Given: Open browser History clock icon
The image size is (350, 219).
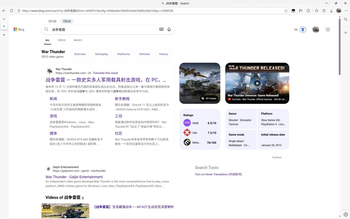Looking at the screenshot, I should tap(324, 11).
